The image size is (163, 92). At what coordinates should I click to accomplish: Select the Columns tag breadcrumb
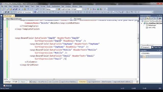(x=83, y=82)
